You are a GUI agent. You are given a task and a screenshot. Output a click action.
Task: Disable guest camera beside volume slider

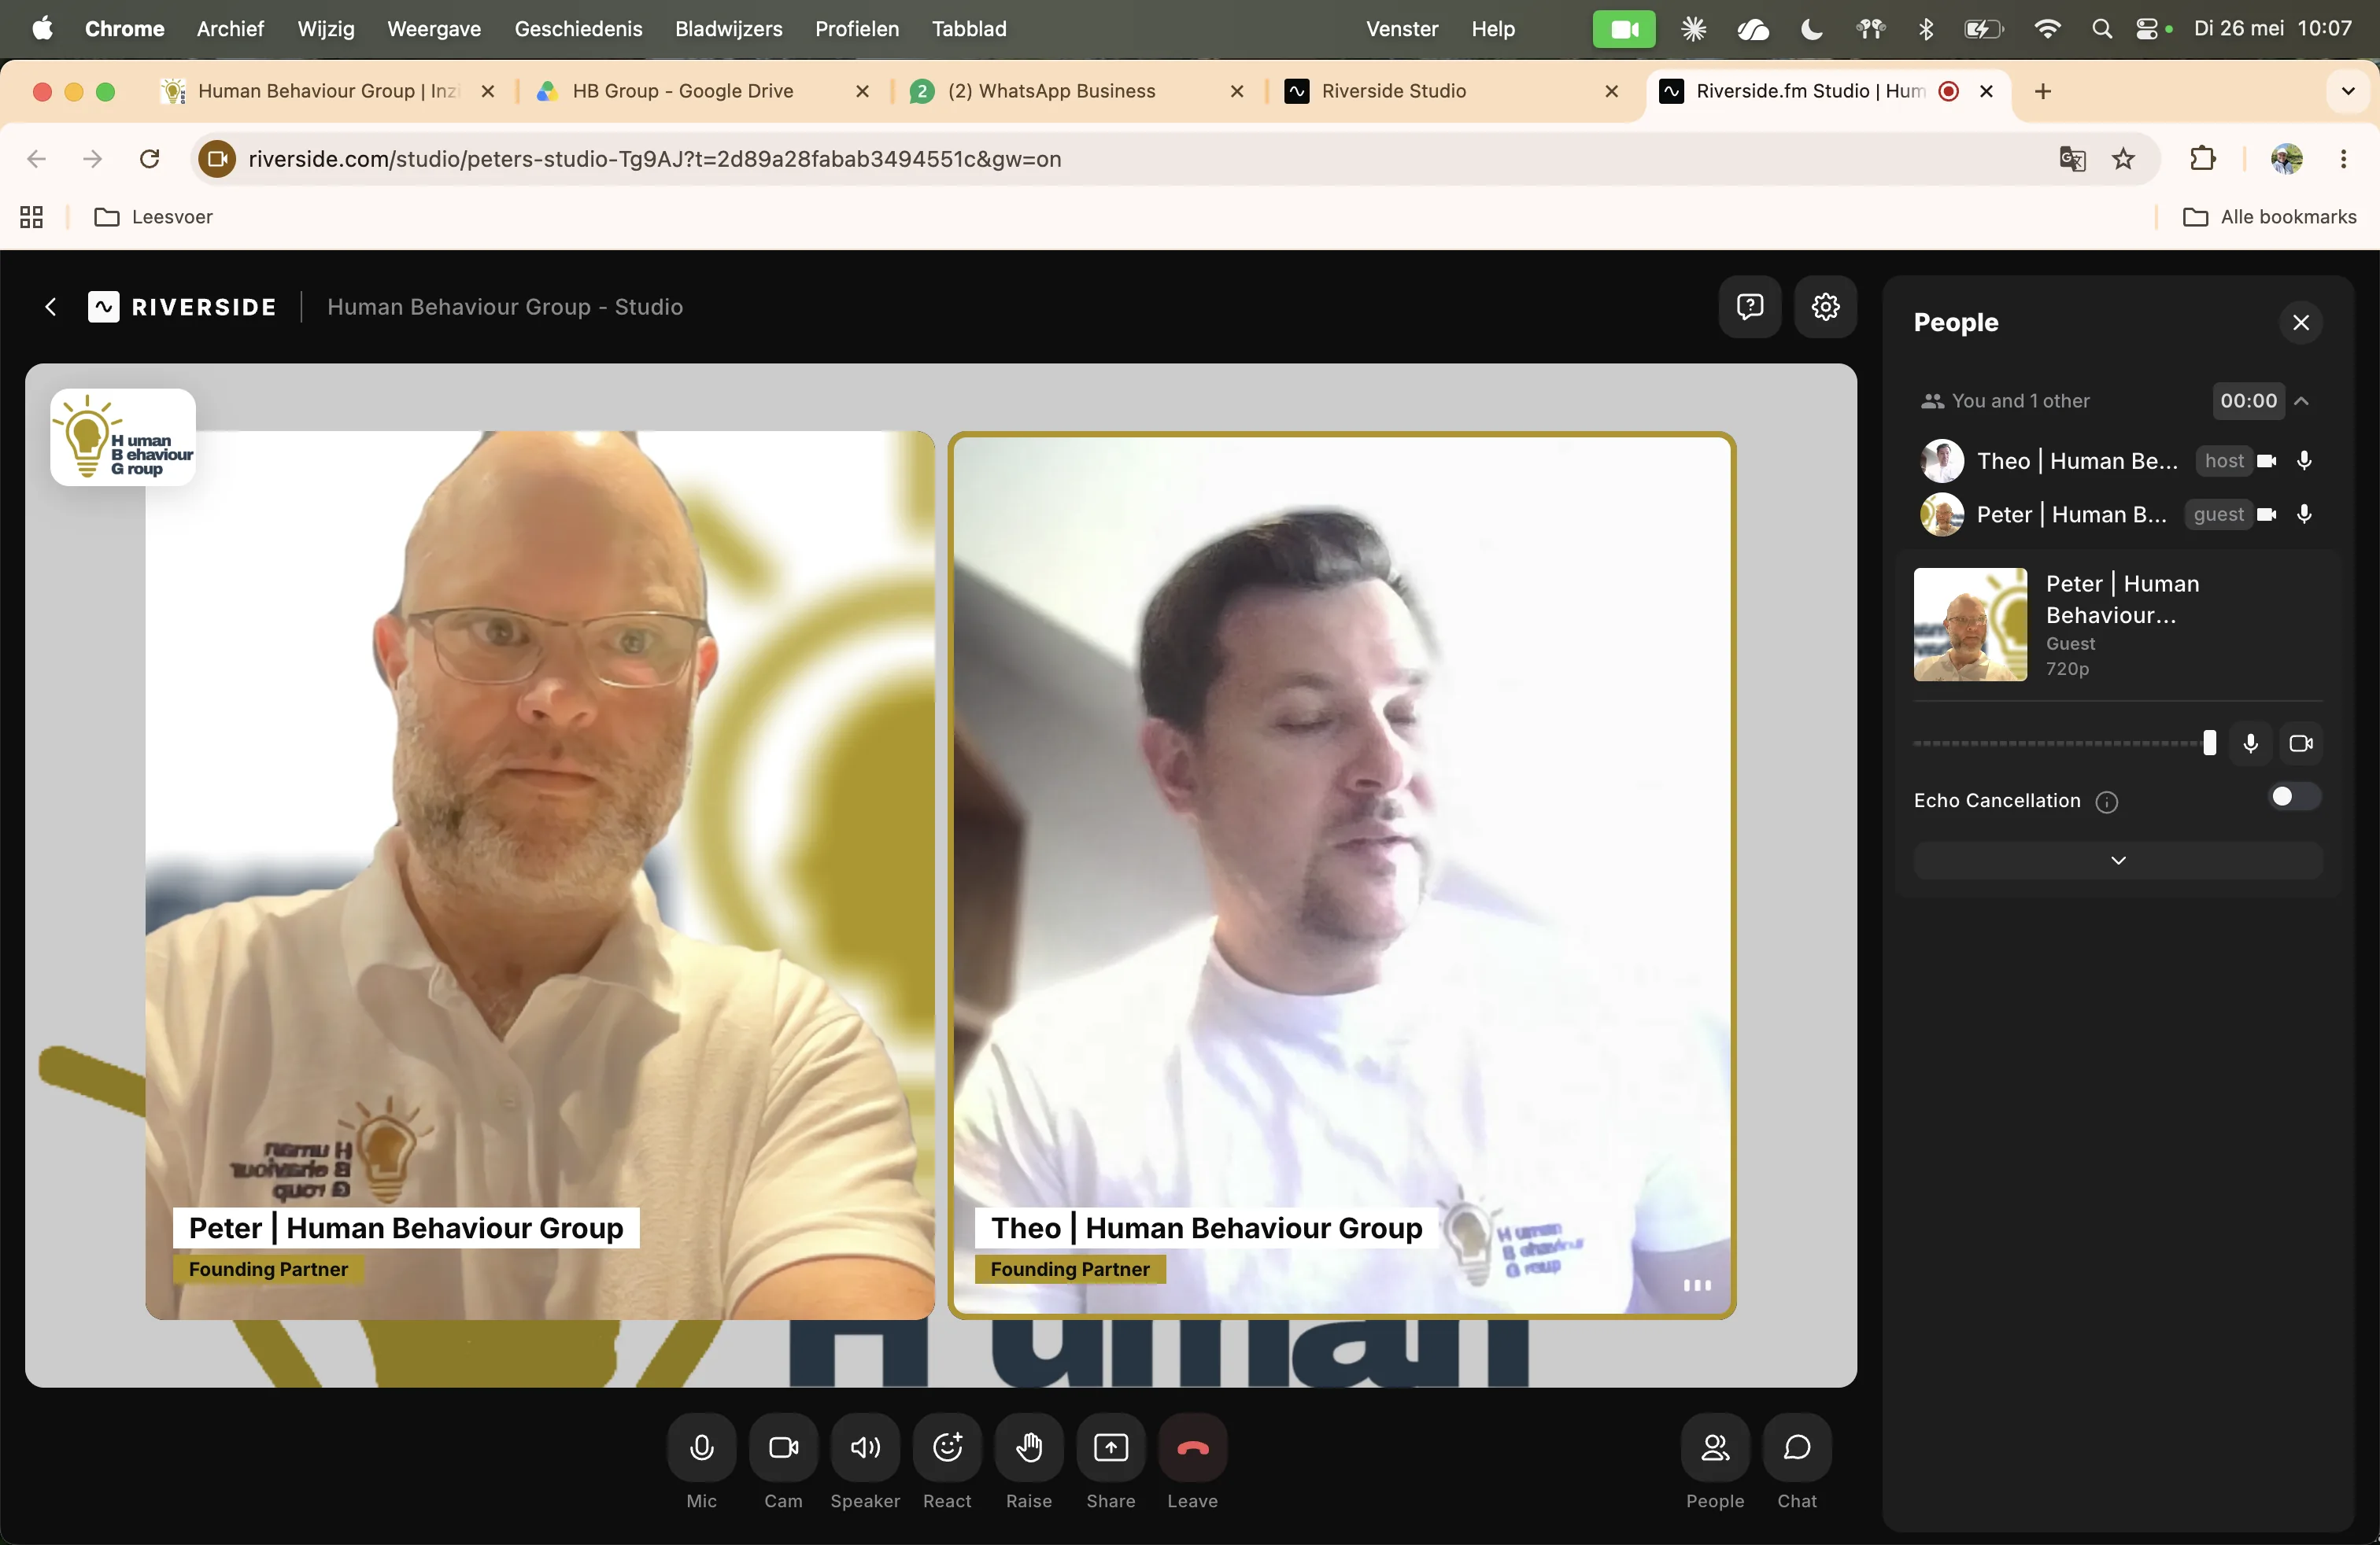pos(2301,743)
